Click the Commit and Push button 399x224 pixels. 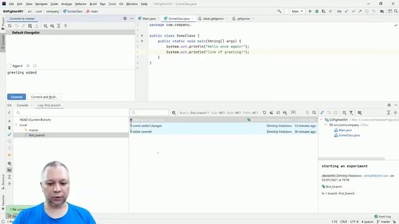[44, 97]
